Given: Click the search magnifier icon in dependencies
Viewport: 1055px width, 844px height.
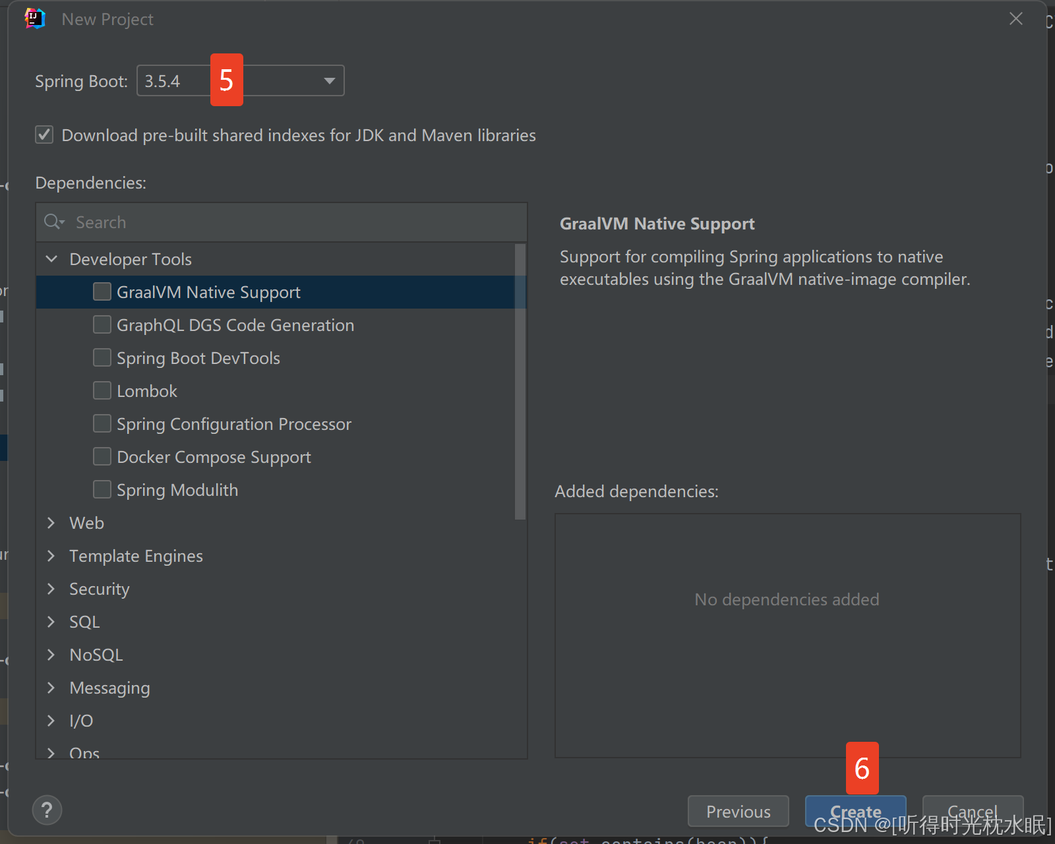Looking at the screenshot, I should click(x=54, y=222).
